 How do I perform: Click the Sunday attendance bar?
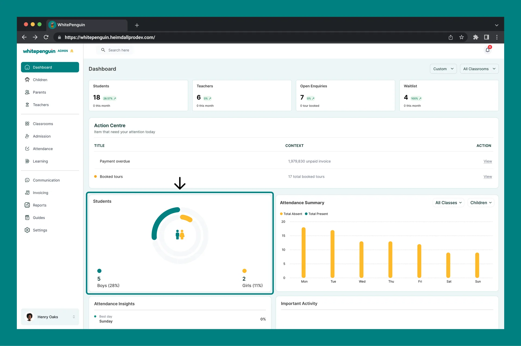[477, 265]
